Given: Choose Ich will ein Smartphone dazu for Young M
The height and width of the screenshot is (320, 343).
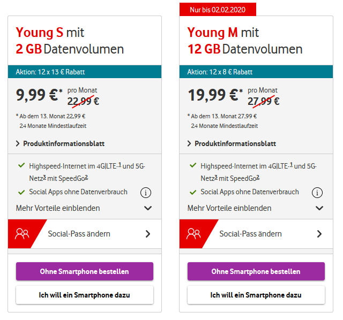Looking at the screenshot, I should point(256,295).
